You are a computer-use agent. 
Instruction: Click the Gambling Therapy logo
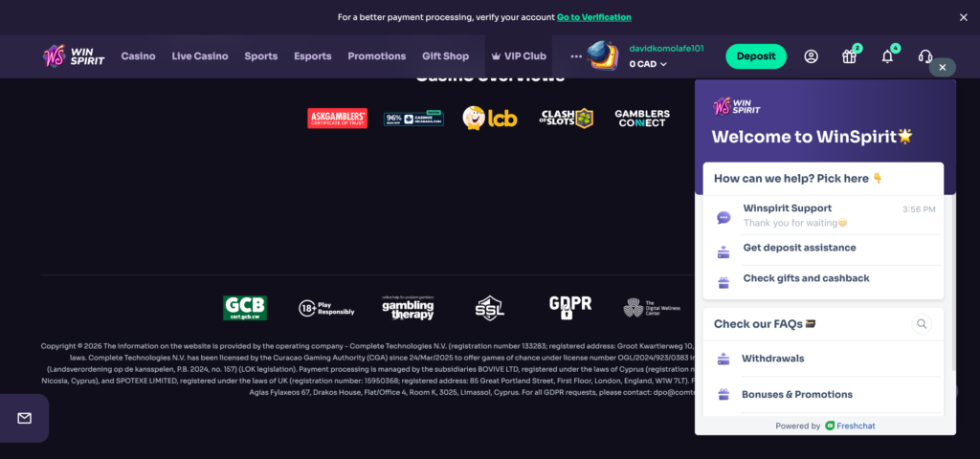click(x=408, y=308)
